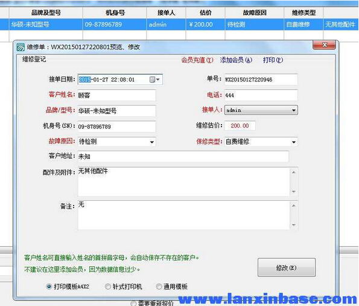
Task: Click the 打印(P) link
Action: [x=273, y=60]
